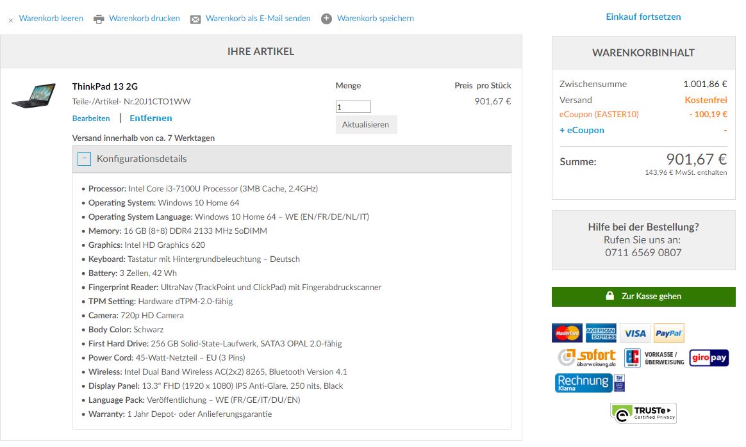
Task: Click the lock icon on checkout button
Action: pyautogui.click(x=609, y=295)
